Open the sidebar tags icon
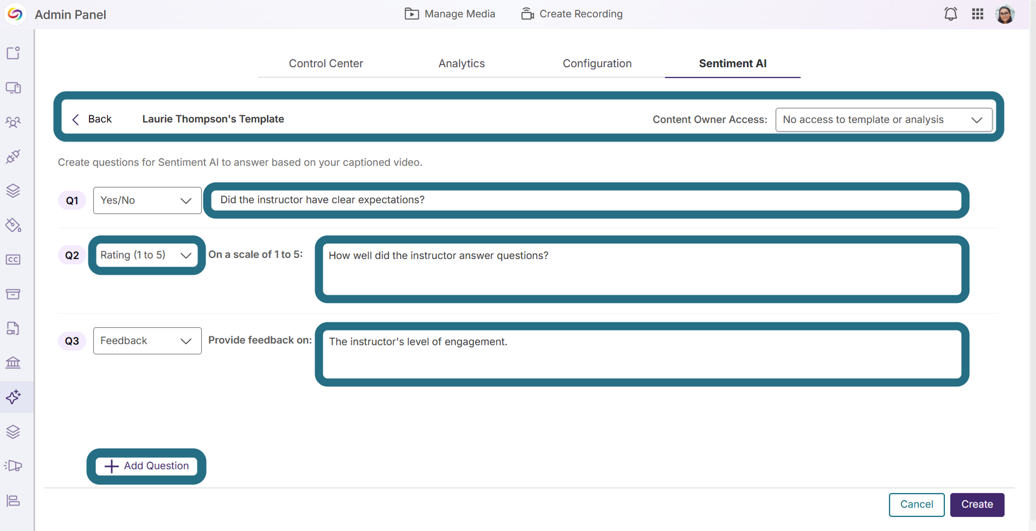 pos(14,225)
